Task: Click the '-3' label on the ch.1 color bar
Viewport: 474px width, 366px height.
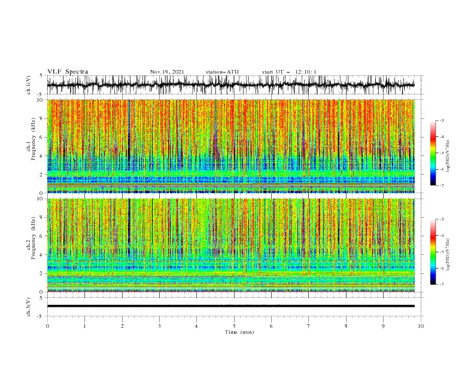Action: pos(442,120)
